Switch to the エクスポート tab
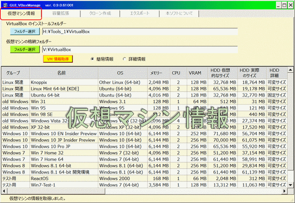The height and width of the screenshot is (203, 295). 140,13
